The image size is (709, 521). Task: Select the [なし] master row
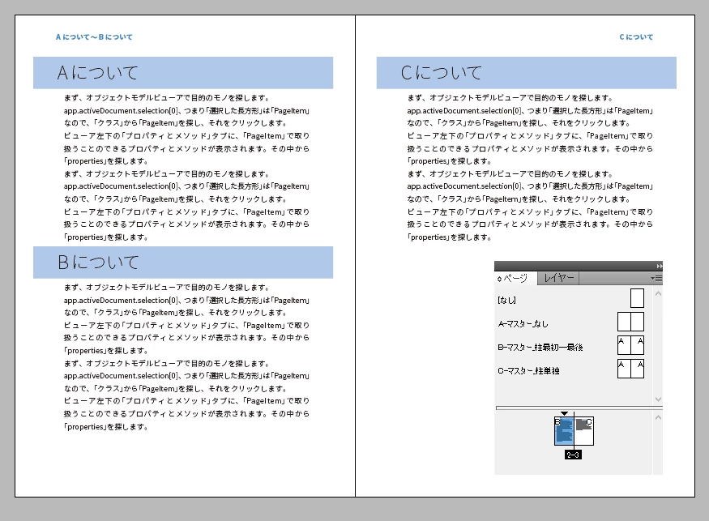click(572, 300)
